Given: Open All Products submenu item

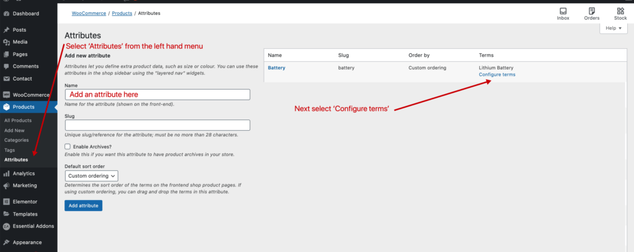Looking at the screenshot, I should (x=18, y=121).
